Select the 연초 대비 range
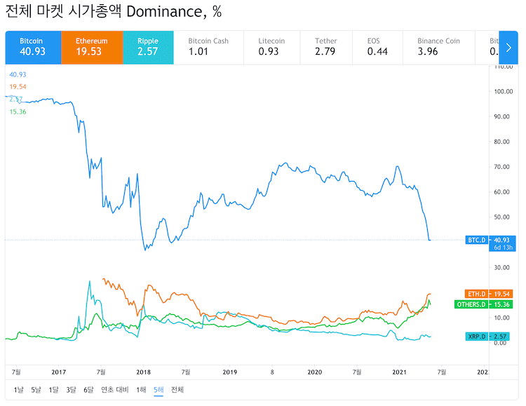 click(115, 390)
